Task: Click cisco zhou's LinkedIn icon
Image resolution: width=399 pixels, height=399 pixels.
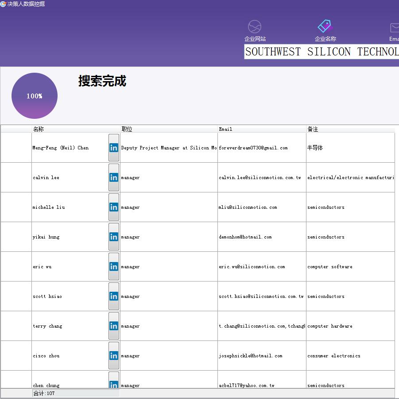Action: point(113,356)
